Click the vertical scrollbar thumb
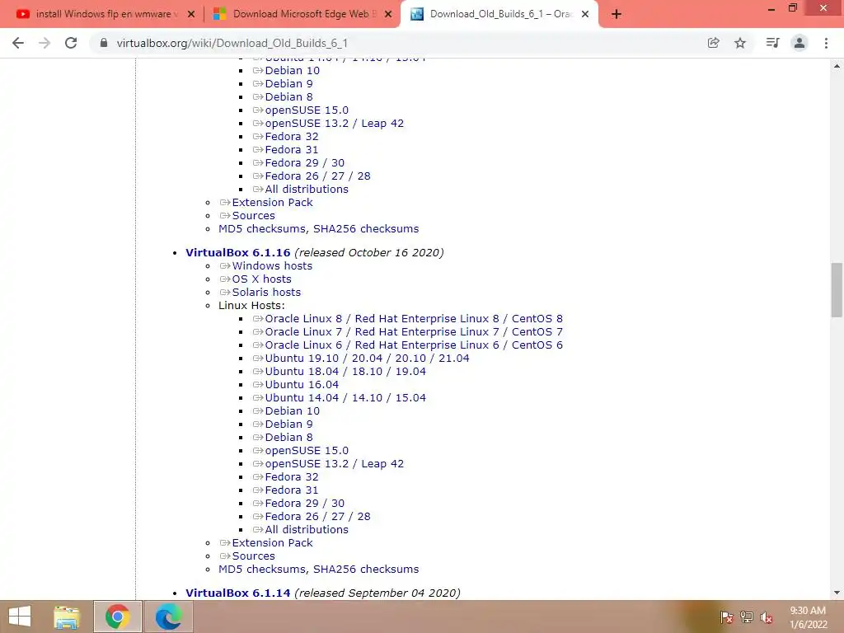Image resolution: width=844 pixels, height=633 pixels. point(837,289)
